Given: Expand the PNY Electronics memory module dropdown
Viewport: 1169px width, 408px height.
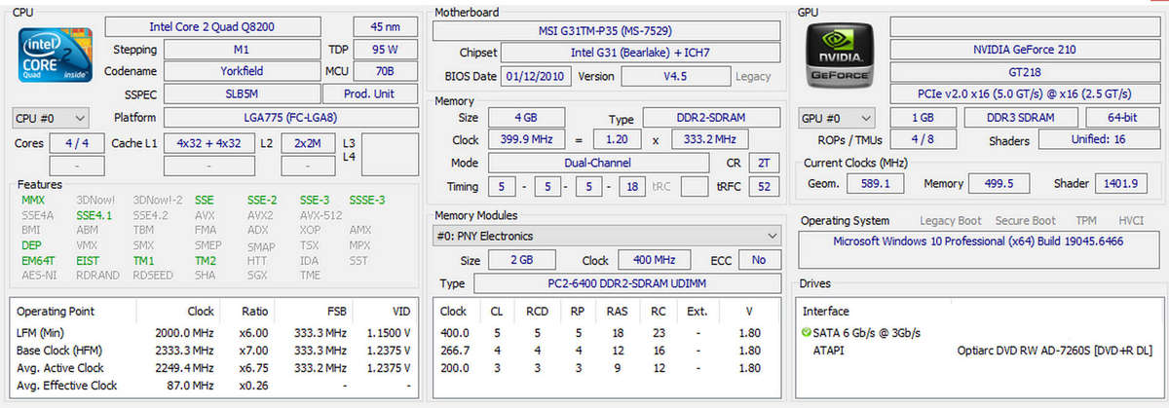Looking at the screenshot, I should (x=607, y=236).
